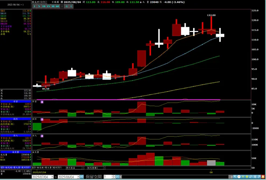Click the date 2025/08/04(一) box at top left
This screenshot has width=266, height=180.
[x=15, y=5]
